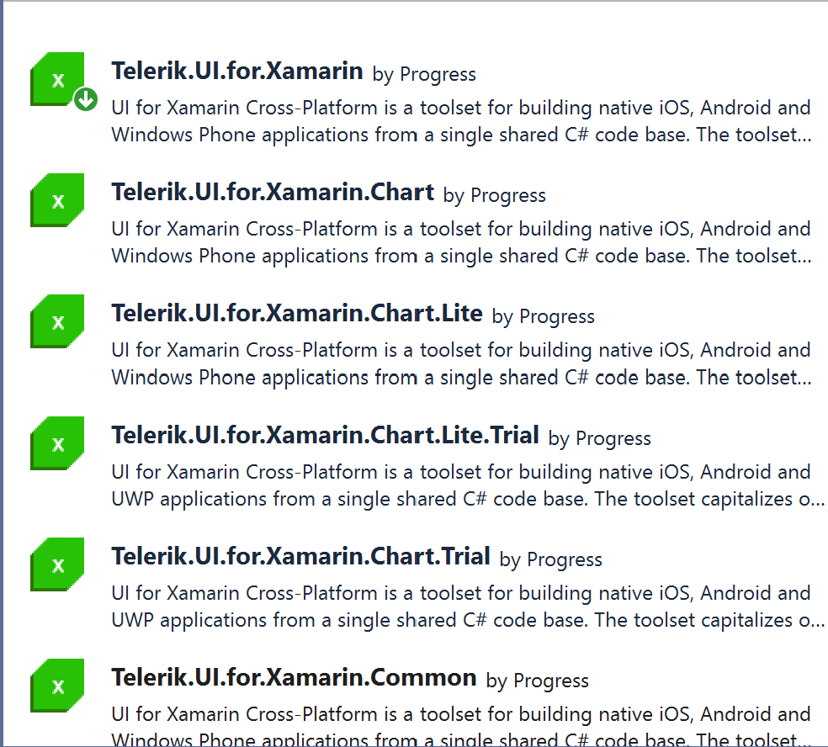The width and height of the screenshot is (828, 747).
Task: Click the Telerik.UI.for.Xamarin package icon
Action: click(57, 79)
